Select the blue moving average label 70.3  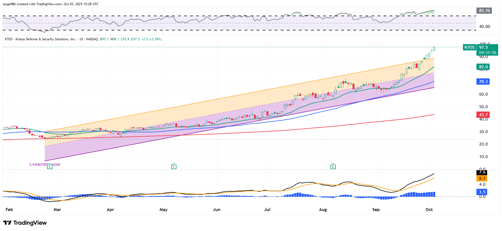(483, 82)
